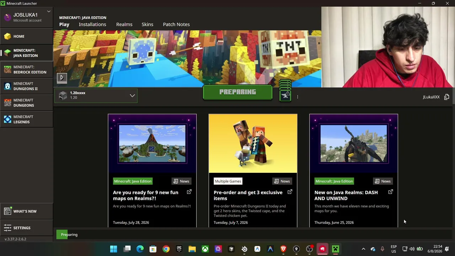The image size is (455, 256).
Task: Open launcher Settings
Action: [27, 228]
